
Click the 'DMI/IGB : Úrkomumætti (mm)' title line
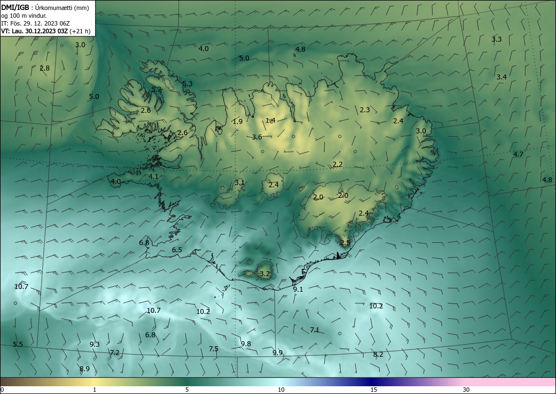pyautogui.click(x=44, y=8)
